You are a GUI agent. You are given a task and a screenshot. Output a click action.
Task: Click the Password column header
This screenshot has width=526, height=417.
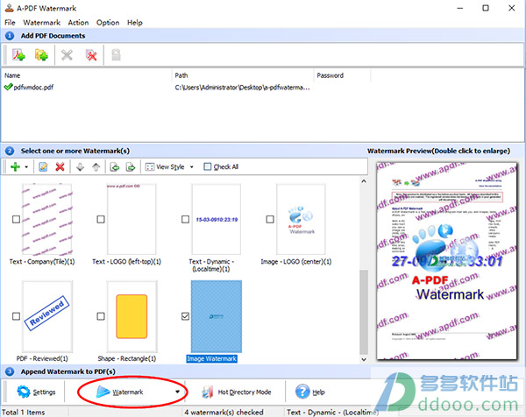pos(342,75)
